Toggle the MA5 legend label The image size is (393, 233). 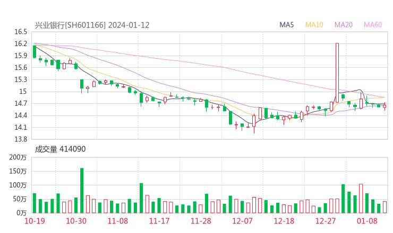[286, 25]
